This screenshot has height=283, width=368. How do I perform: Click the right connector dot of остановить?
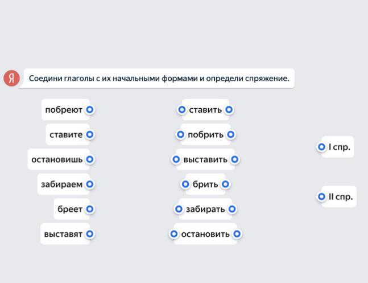click(x=237, y=234)
